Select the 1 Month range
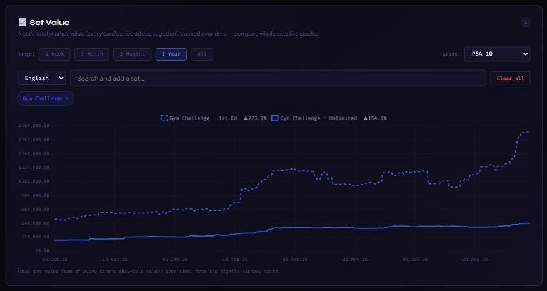Viewport: 547px width, 291px height. [x=92, y=54]
